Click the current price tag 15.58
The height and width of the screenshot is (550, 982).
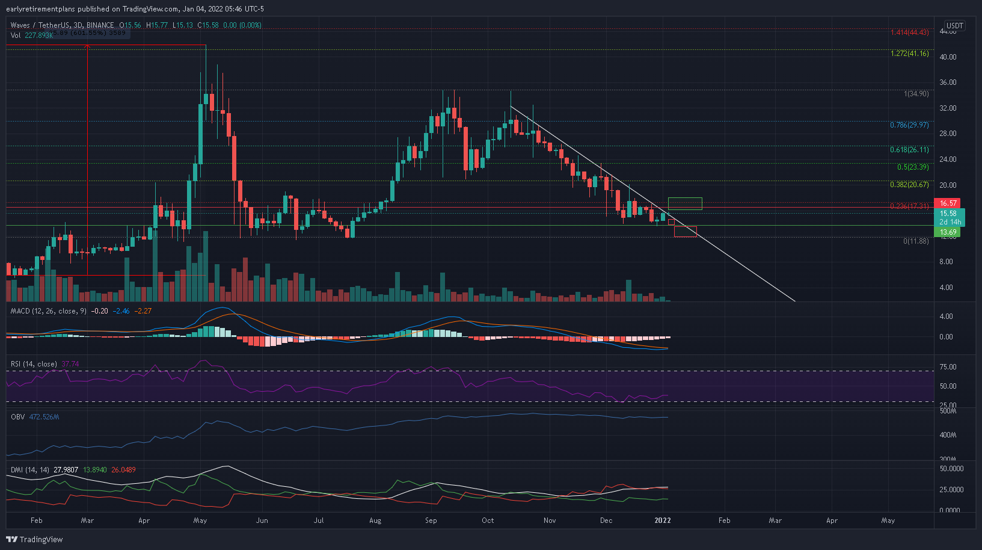pos(950,214)
